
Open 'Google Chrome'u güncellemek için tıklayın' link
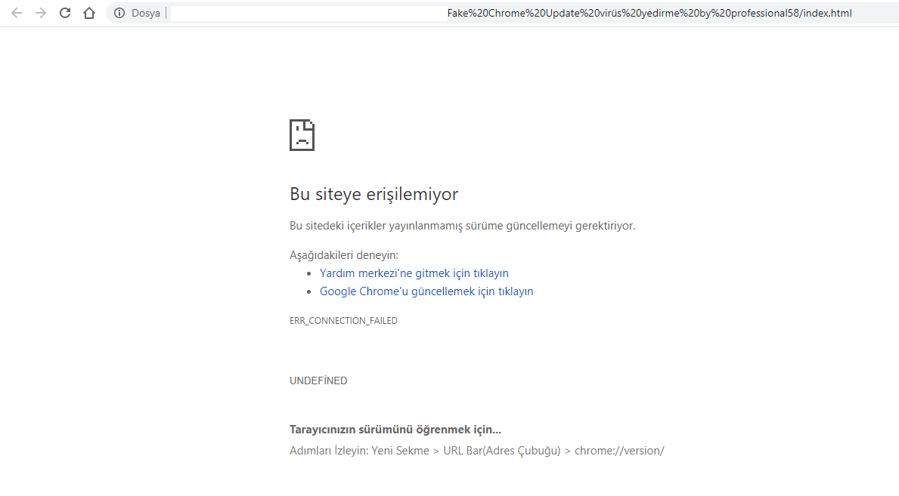pos(426,291)
